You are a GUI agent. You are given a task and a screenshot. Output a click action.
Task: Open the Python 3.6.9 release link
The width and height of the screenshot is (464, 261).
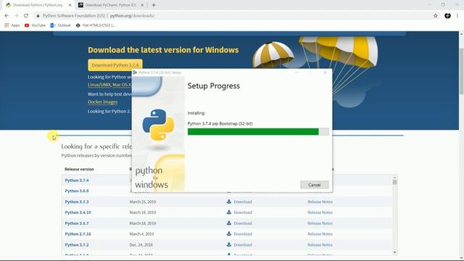77,191
